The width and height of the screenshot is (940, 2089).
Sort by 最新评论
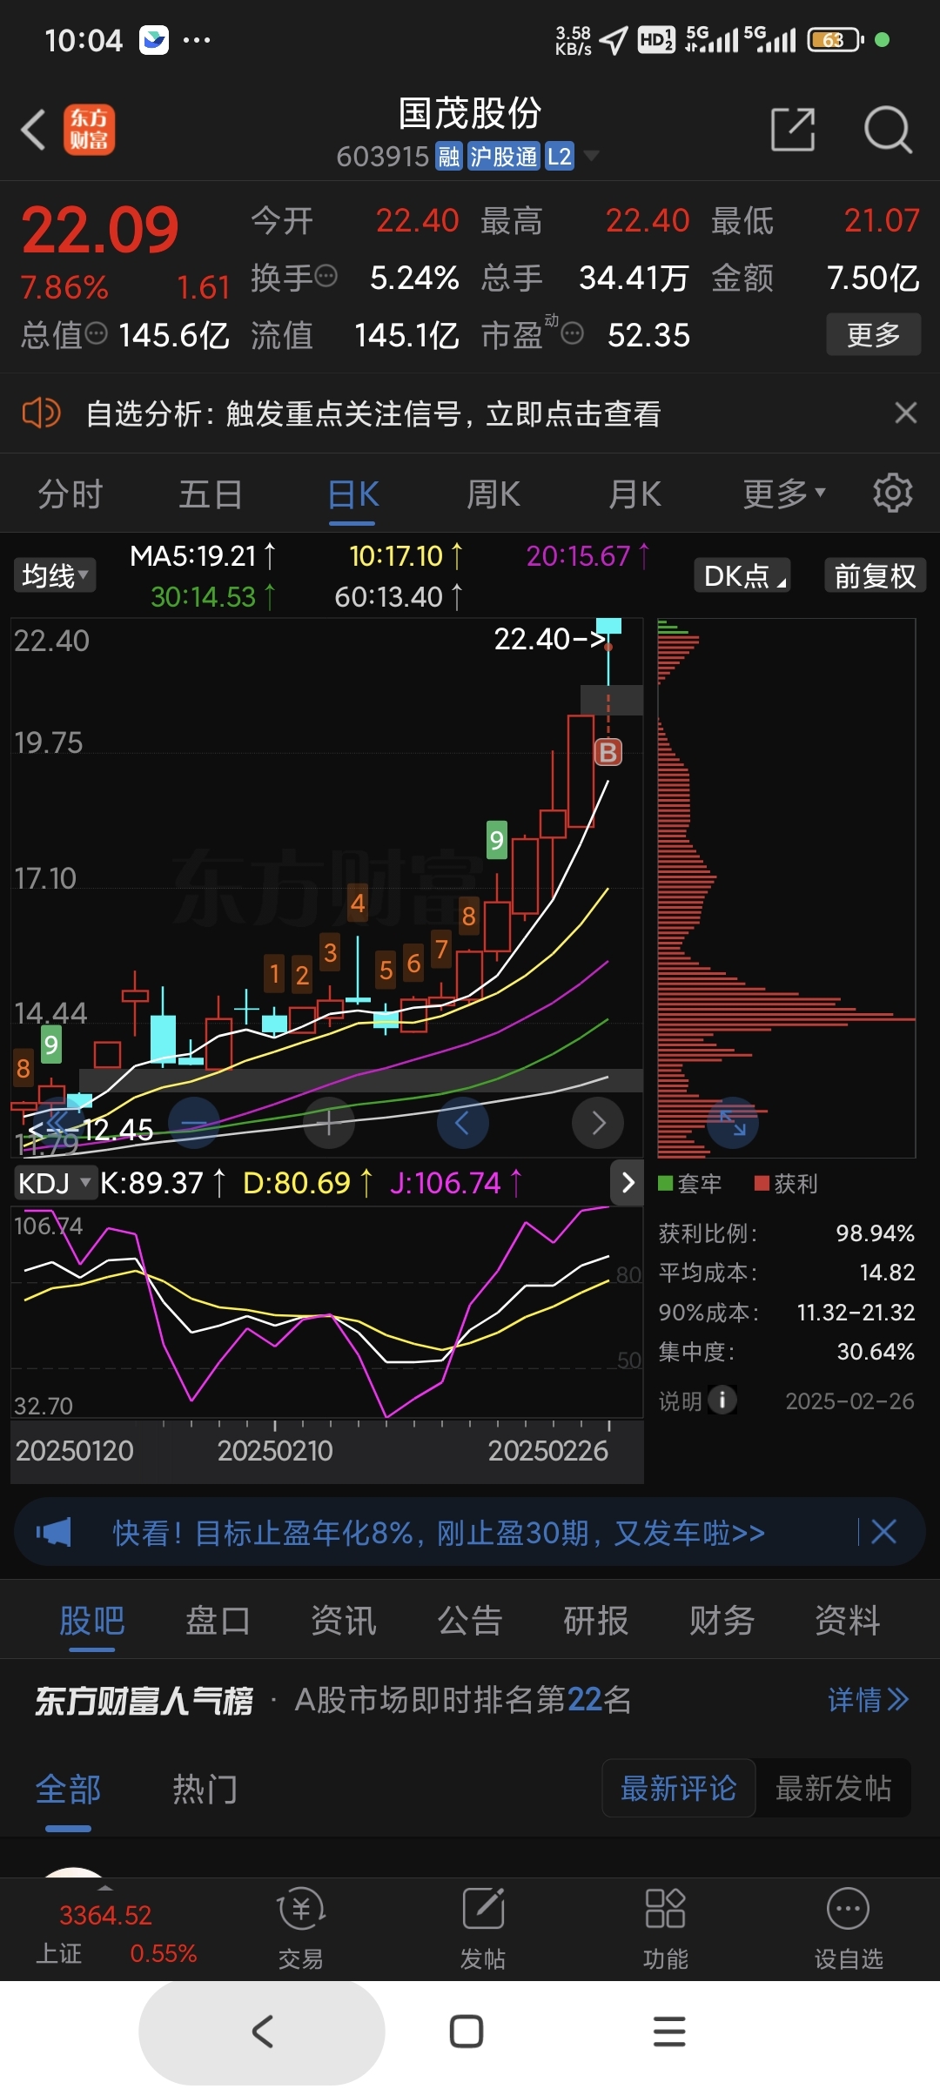pos(679,1789)
